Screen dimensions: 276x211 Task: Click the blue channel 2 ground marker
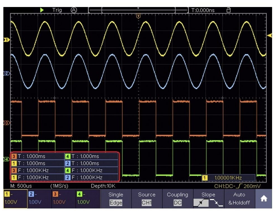6,73
